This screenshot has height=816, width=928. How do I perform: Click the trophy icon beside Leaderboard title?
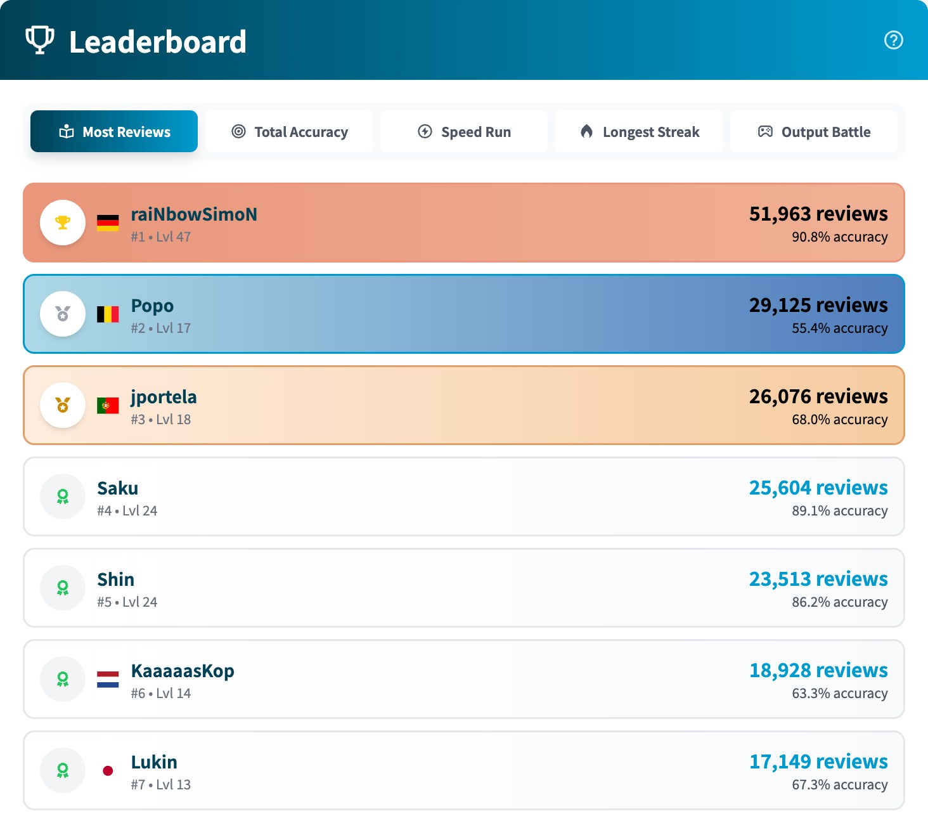coord(40,41)
